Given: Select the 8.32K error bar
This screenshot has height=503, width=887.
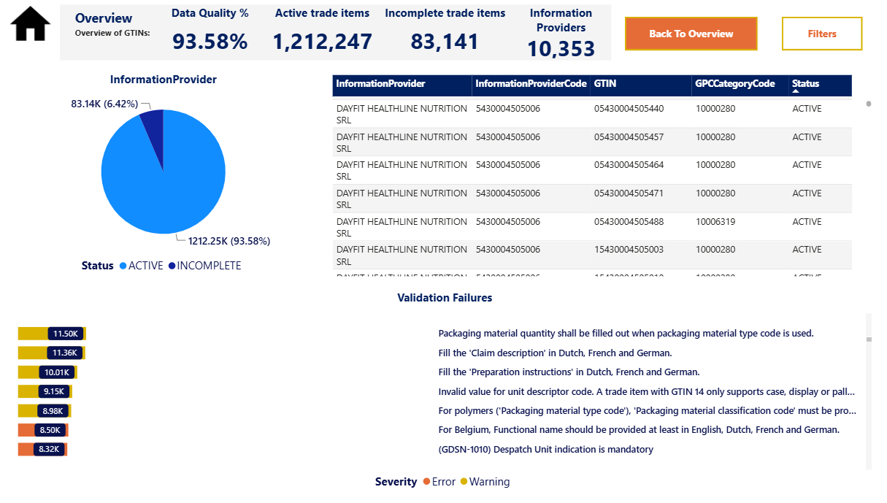Looking at the screenshot, I should click(43, 449).
